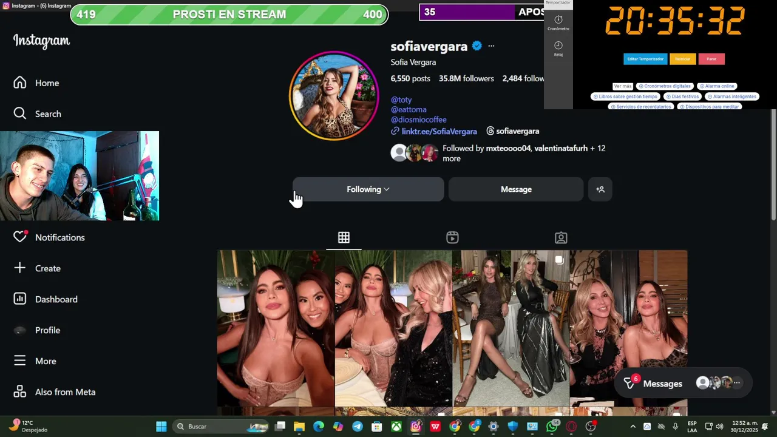
Task: Open the Instagram taskbar icon
Action: [x=416, y=427]
